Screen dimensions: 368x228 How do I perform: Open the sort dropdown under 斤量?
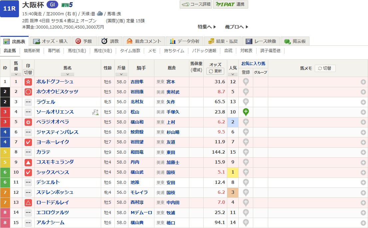click(121, 74)
